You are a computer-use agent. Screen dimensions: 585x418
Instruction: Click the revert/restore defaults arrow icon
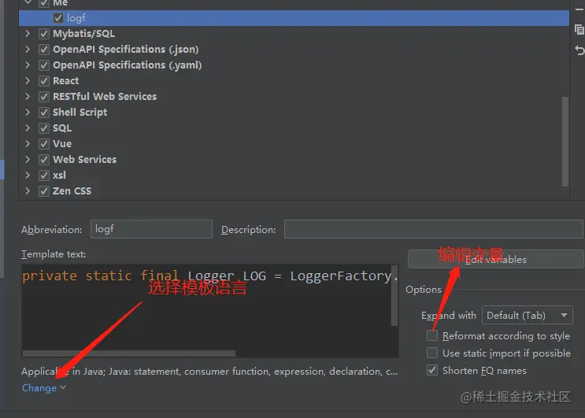579,50
